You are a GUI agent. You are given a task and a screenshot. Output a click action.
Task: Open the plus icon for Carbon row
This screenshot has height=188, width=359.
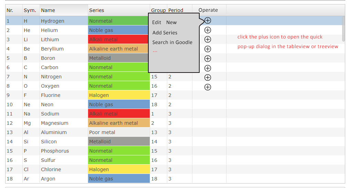pyautogui.click(x=208, y=68)
